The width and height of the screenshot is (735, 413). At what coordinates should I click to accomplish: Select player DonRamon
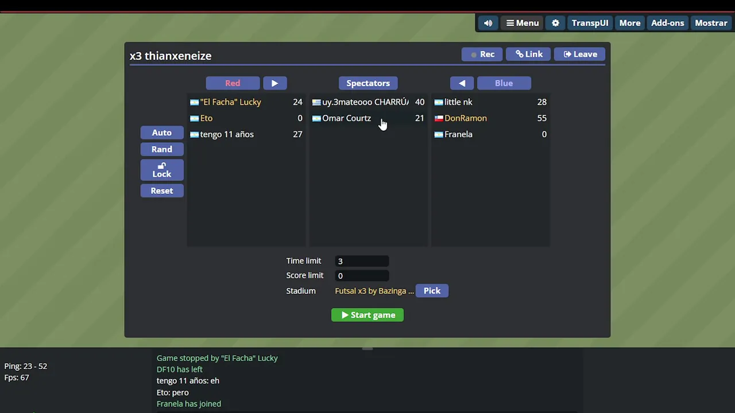[x=490, y=118]
